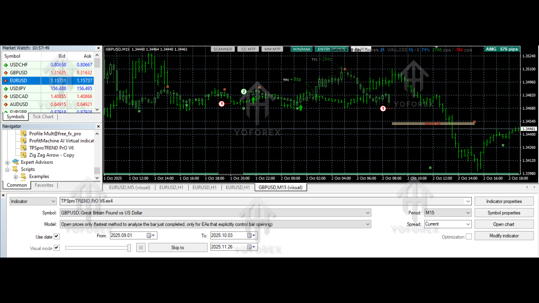Expand the Expert Advisors tree node

(x=7, y=162)
